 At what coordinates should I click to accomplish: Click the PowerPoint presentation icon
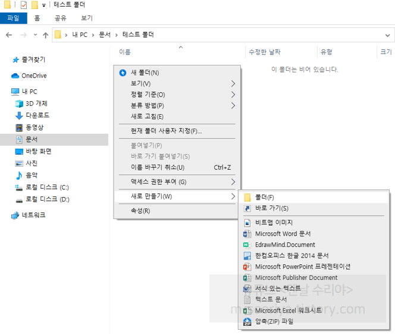click(x=247, y=267)
